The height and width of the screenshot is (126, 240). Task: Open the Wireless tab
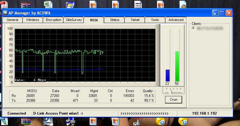(33, 20)
